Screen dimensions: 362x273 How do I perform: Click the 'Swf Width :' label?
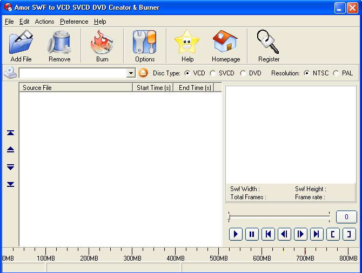coord(245,189)
